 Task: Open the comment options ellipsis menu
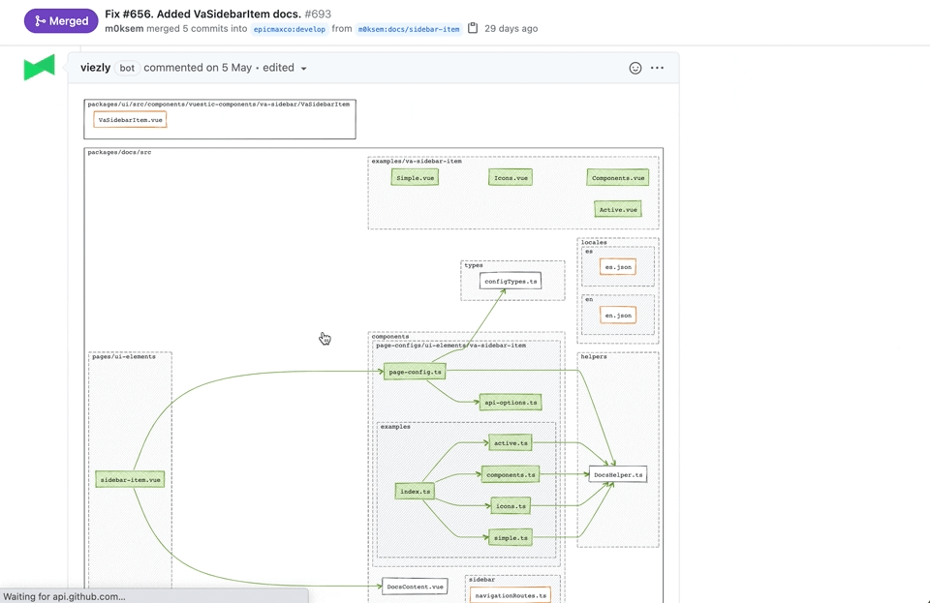pos(657,68)
